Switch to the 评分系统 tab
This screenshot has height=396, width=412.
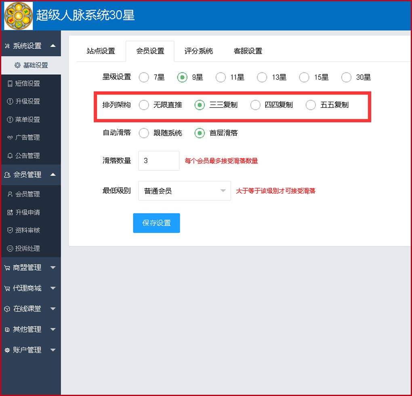click(x=198, y=51)
